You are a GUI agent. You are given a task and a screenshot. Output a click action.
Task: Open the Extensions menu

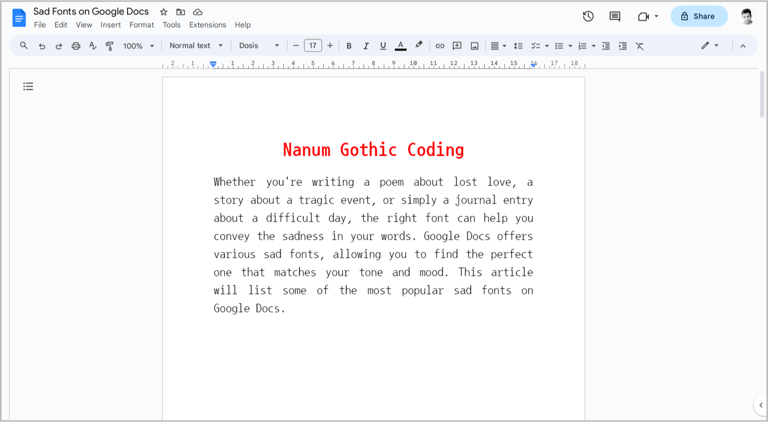(x=208, y=25)
